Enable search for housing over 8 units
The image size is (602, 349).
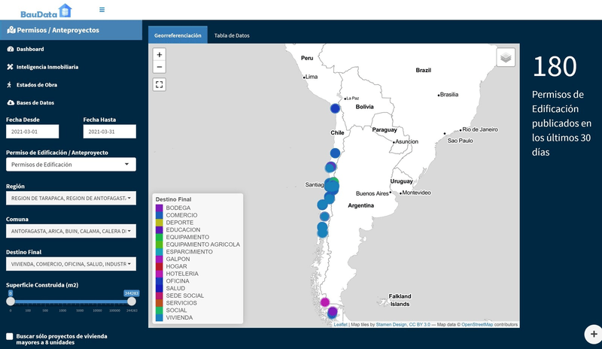[10, 336]
